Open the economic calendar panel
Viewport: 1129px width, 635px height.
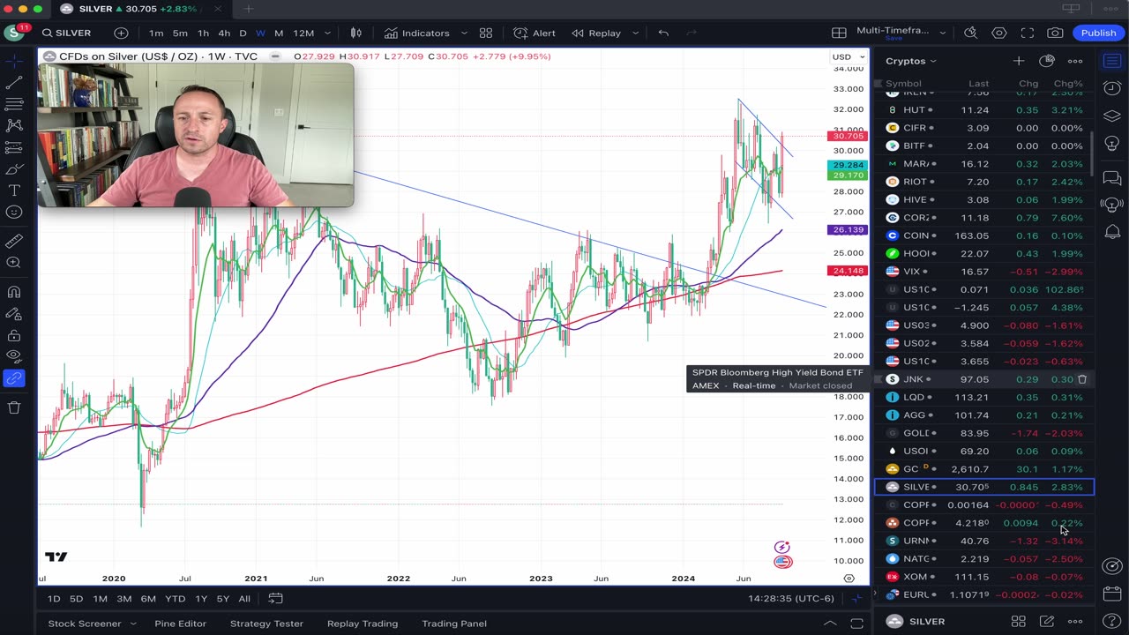(1112, 594)
